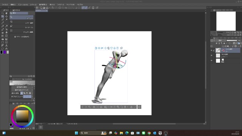The image size is (242, 136).
Task: Open the layer blending mode dropdown
Action: 220,40
